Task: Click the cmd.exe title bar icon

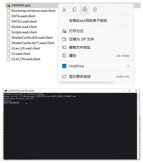Action: tap(6, 91)
